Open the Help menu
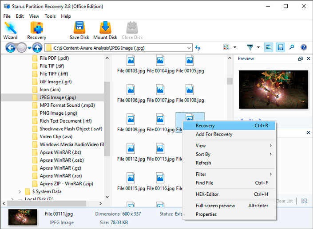Image resolution: width=313 pixels, height=229 pixels. 66,16
